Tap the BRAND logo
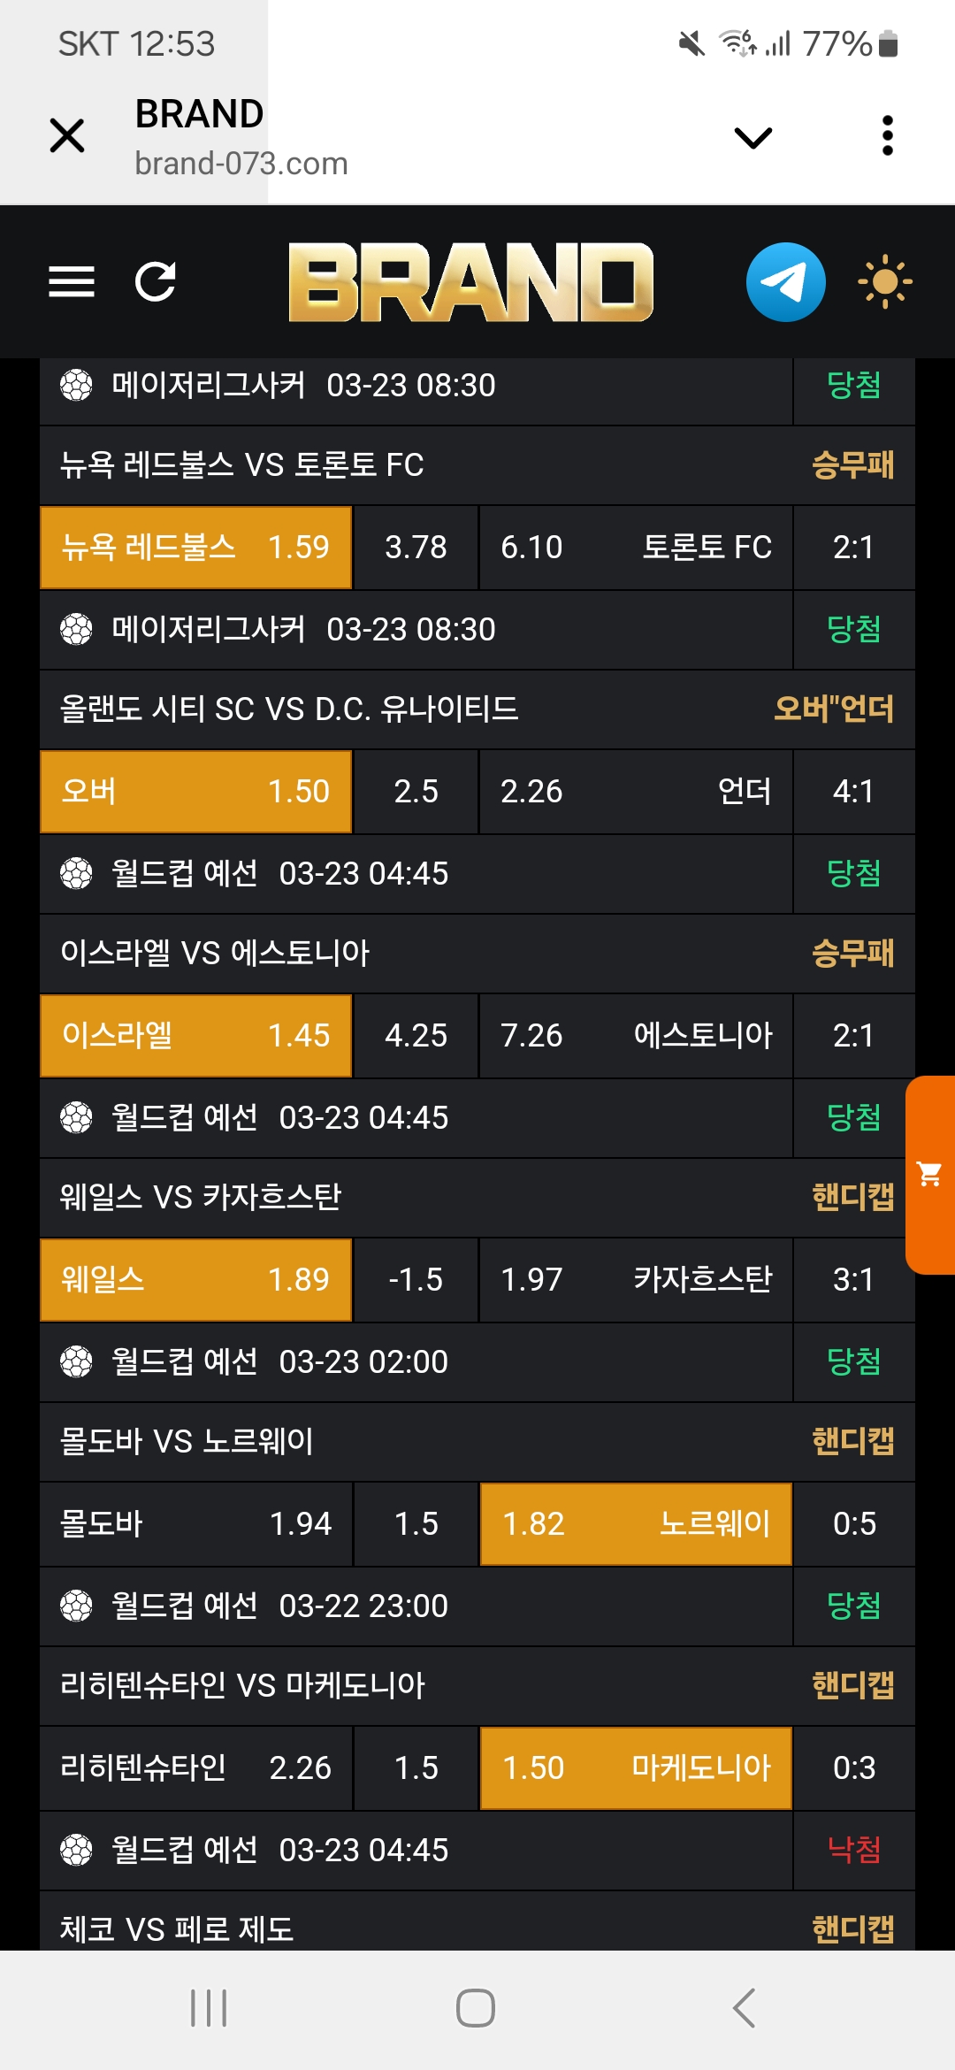Image resolution: width=955 pixels, height=2070 pixels. (x=470, y=282)
